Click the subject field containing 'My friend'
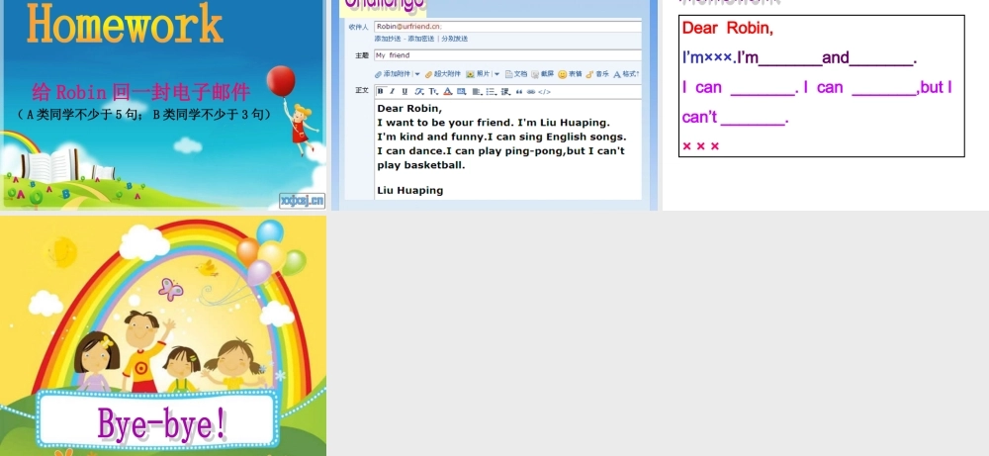The image size is (989, 456). point(507,55)
